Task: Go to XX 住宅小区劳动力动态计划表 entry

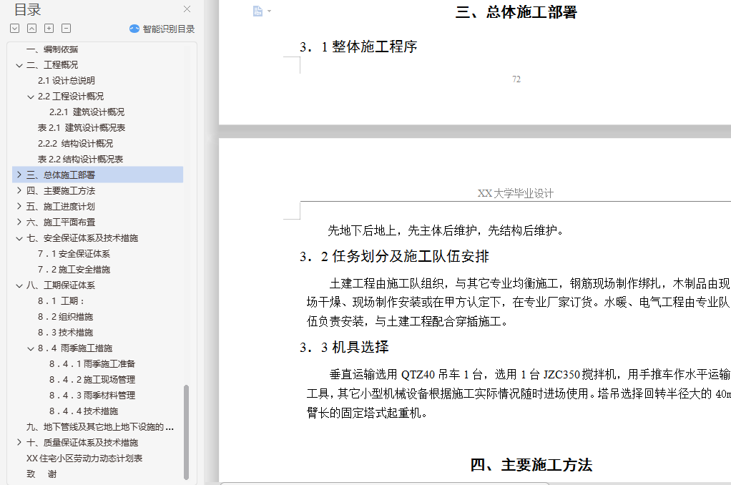Action: click(x=84, y=459)
